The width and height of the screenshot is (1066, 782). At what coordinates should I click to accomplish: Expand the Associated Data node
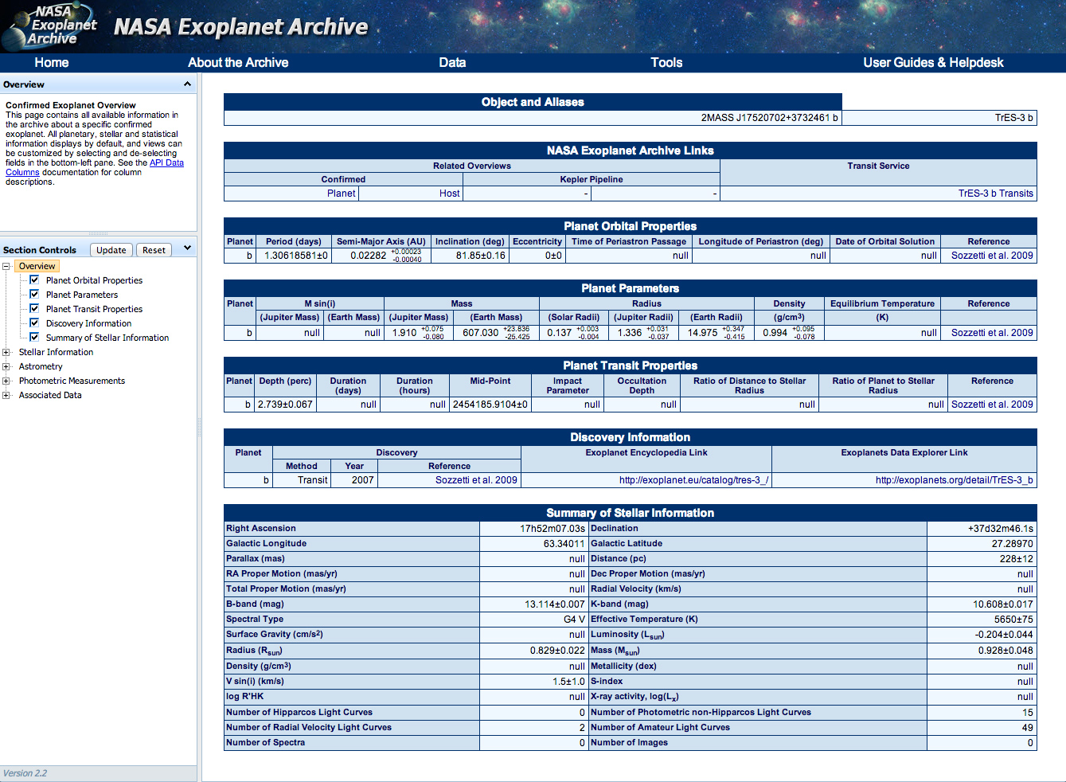coord(6,394)
